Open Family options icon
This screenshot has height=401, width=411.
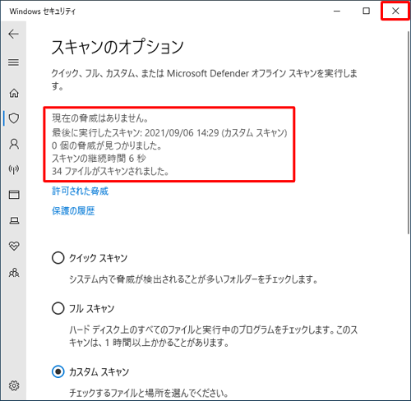coord(14,273)
